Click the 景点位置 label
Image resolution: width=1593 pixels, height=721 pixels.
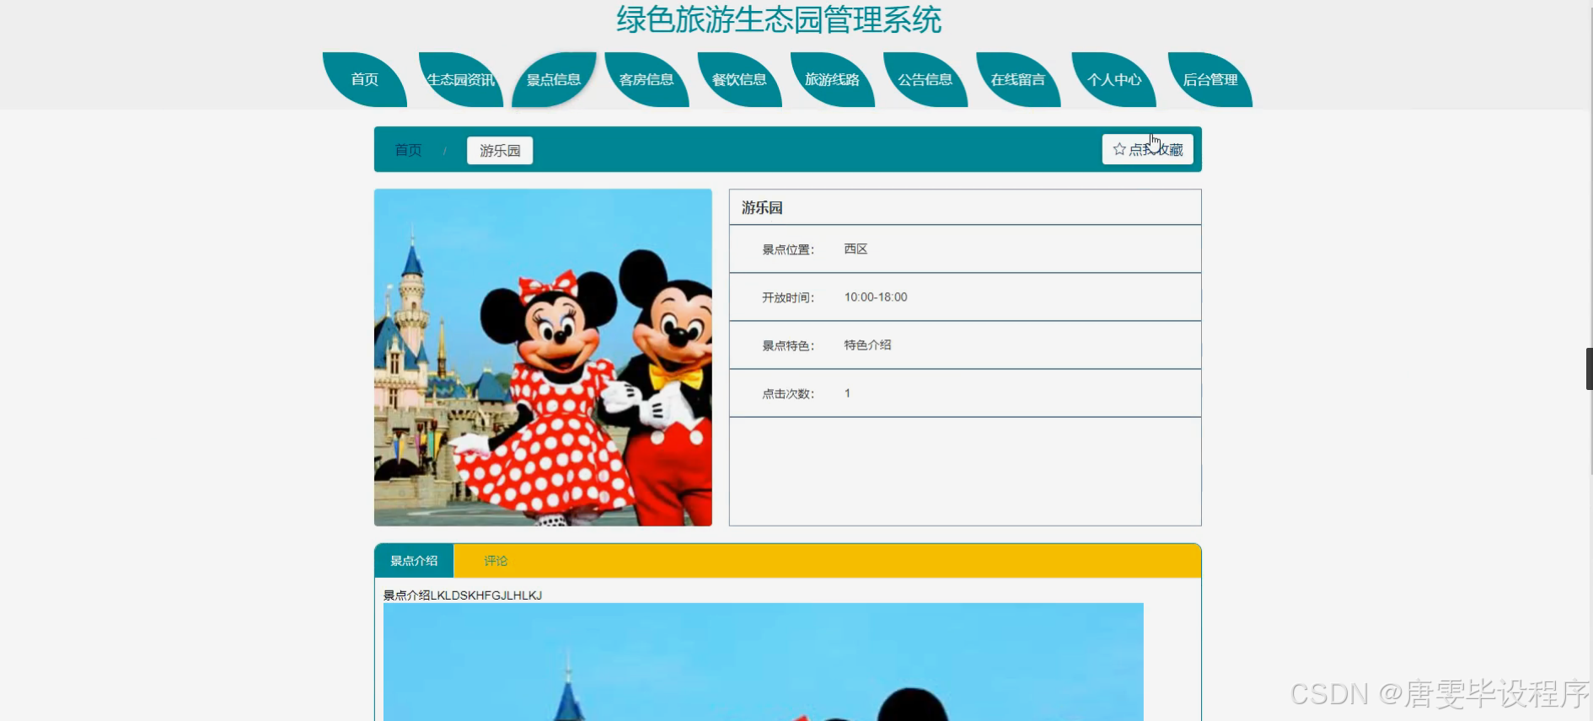point(788,249)
